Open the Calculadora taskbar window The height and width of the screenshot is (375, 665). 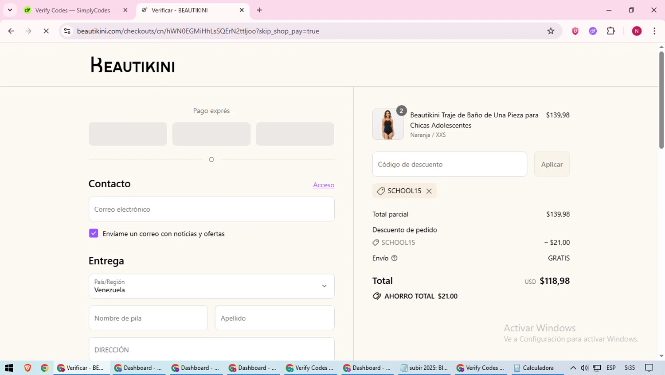pyautogui.click(x=537, y=368)
